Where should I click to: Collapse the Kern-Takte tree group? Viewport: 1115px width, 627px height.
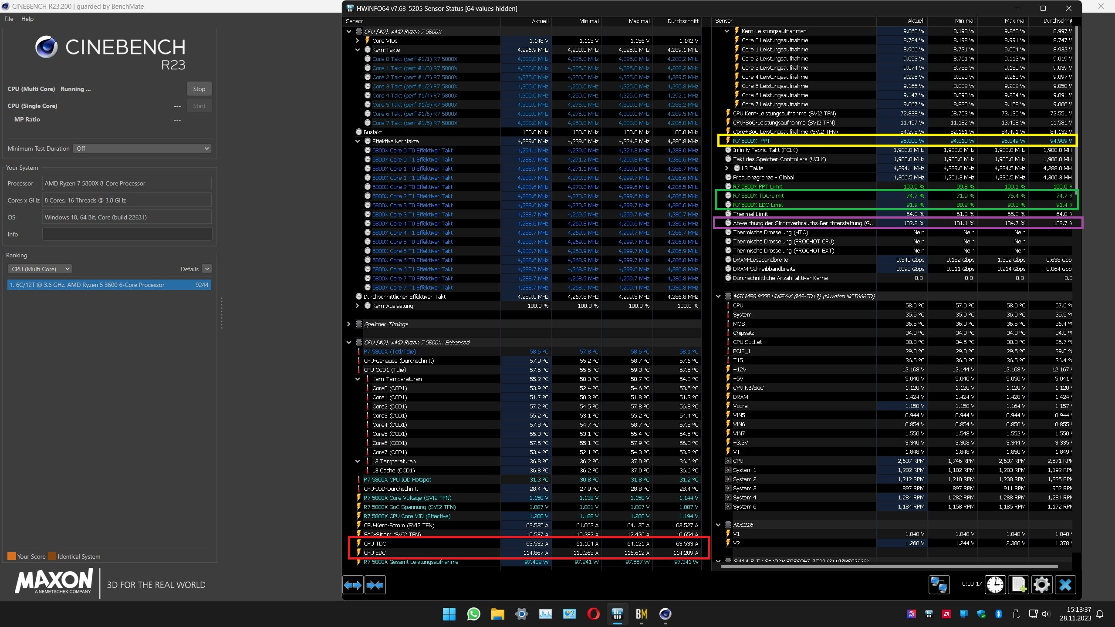tap(358, 50)
